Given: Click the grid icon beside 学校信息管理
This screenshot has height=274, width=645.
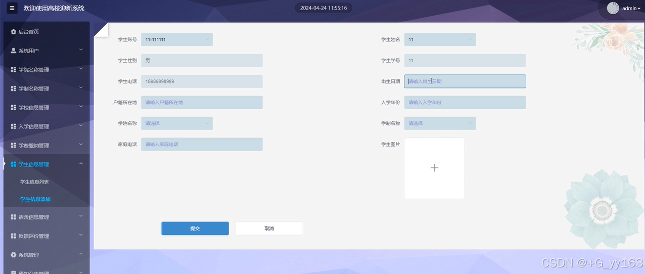Looking at the screenshot, I should (x=14, y=108).
